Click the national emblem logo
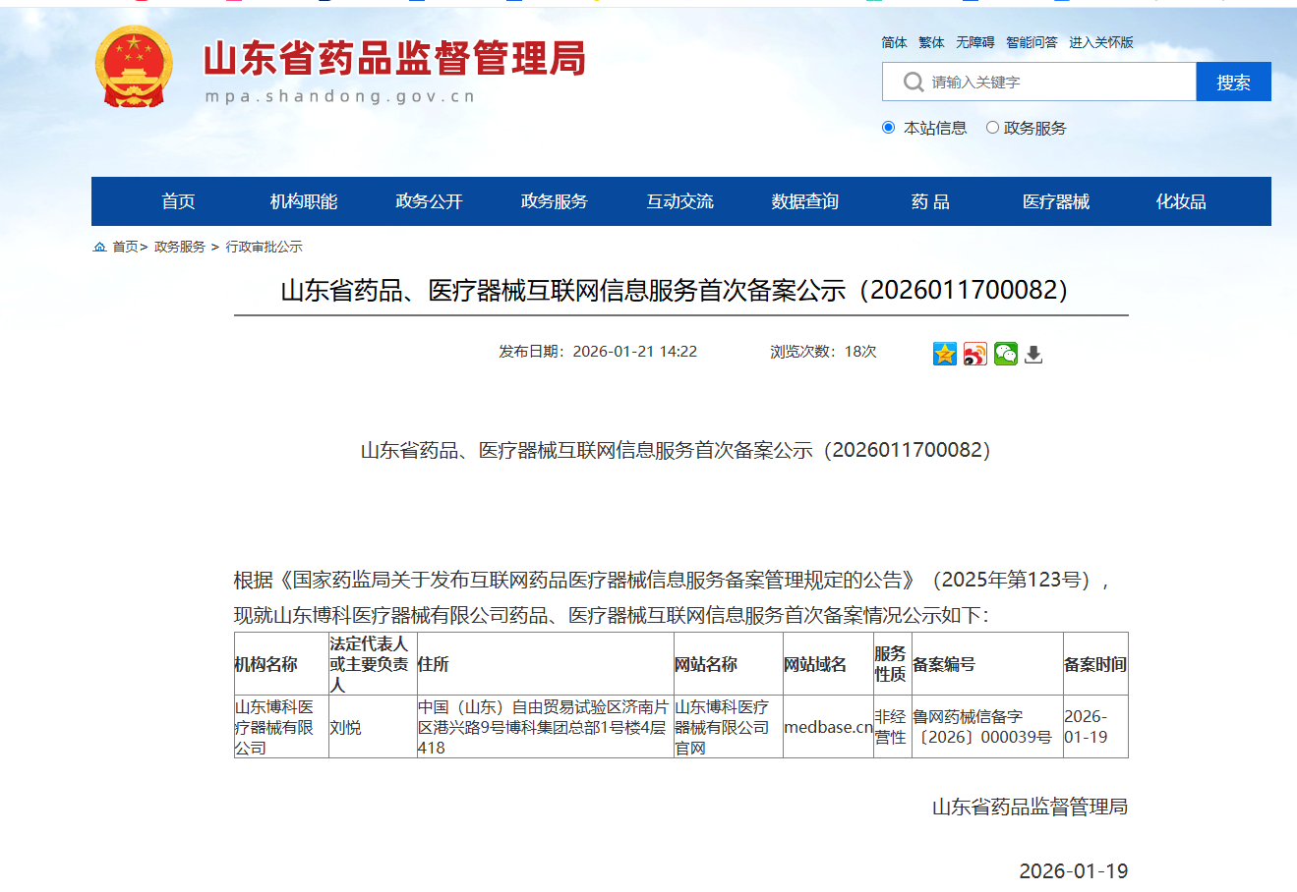The height and width of the screenshot is (892, 1297). pyautogui.click(x=134, y=67)
